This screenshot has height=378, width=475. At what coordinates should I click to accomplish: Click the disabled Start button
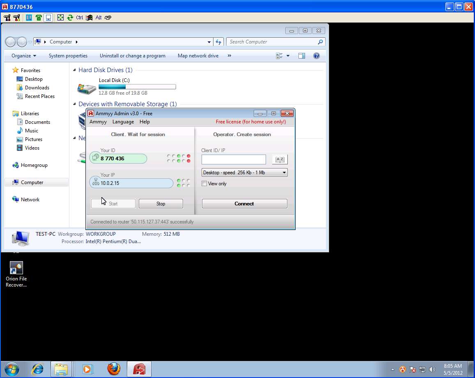pyautogui.click(x=113, y=203)
